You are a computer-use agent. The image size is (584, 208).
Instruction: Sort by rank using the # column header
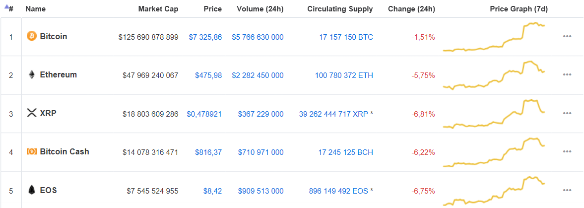pyautogui.click(x=9, y=8)
